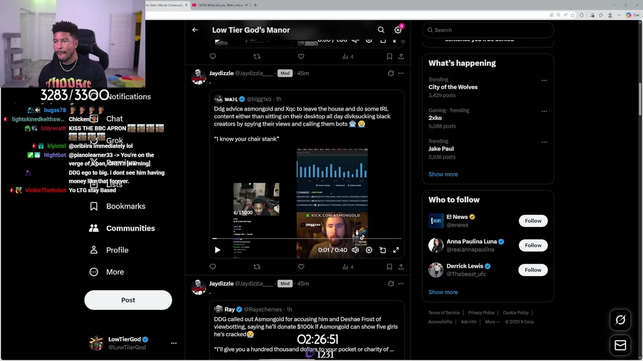Open the Accessibility footer link
The height and width of the screenshot is (361, 643).
[x=441, y=322]
